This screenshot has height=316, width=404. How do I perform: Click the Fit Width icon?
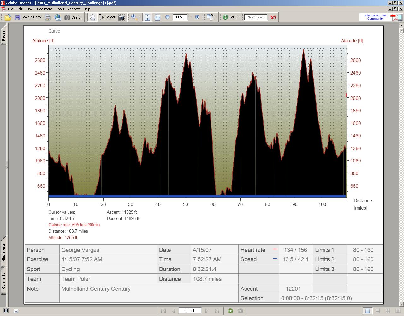(x=157, y=17)
